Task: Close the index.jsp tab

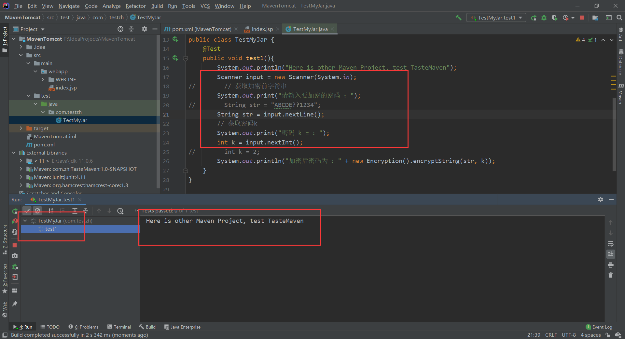Action: tap(278, 29)
